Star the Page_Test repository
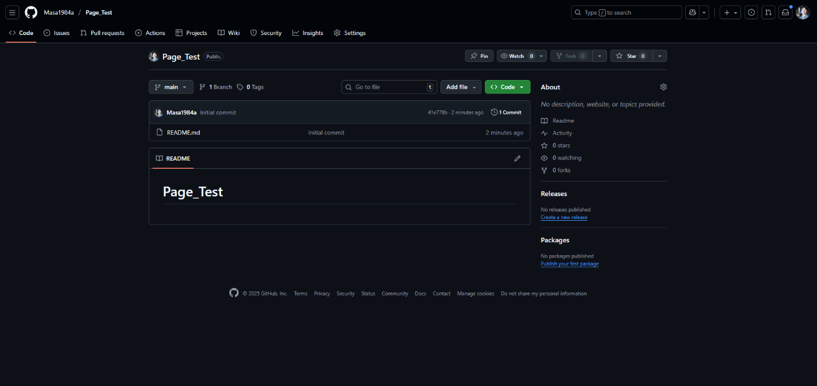Viewport: 817px width, 386px height. coord(631,56)
